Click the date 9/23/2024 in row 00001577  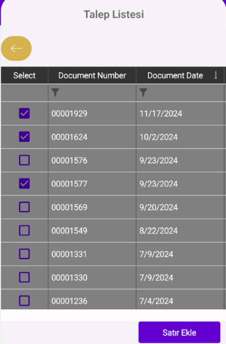(180, 184)
